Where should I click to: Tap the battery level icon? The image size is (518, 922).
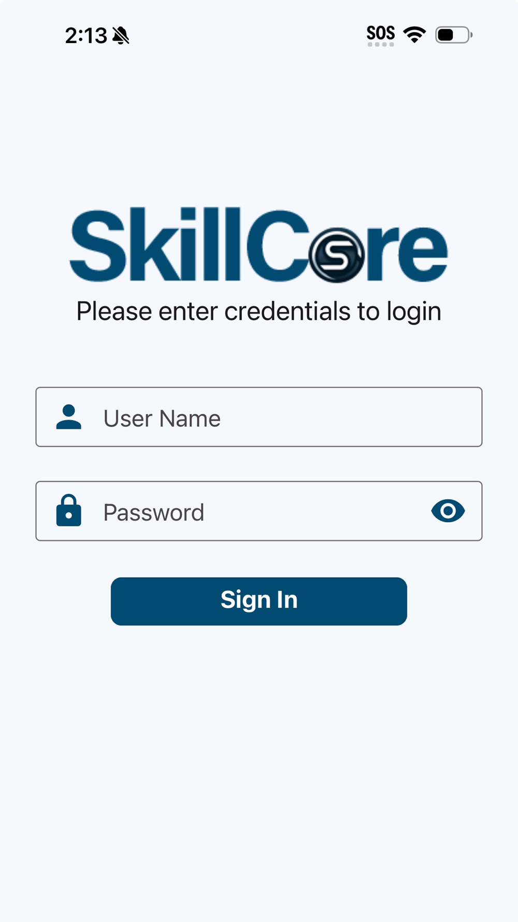coord(454,35)
